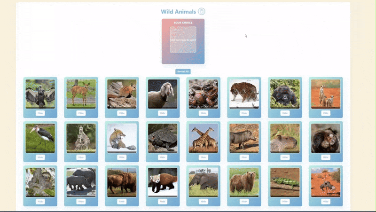Choose the green chameleon image
The image size is (376, 212).
tap(285, 182)
